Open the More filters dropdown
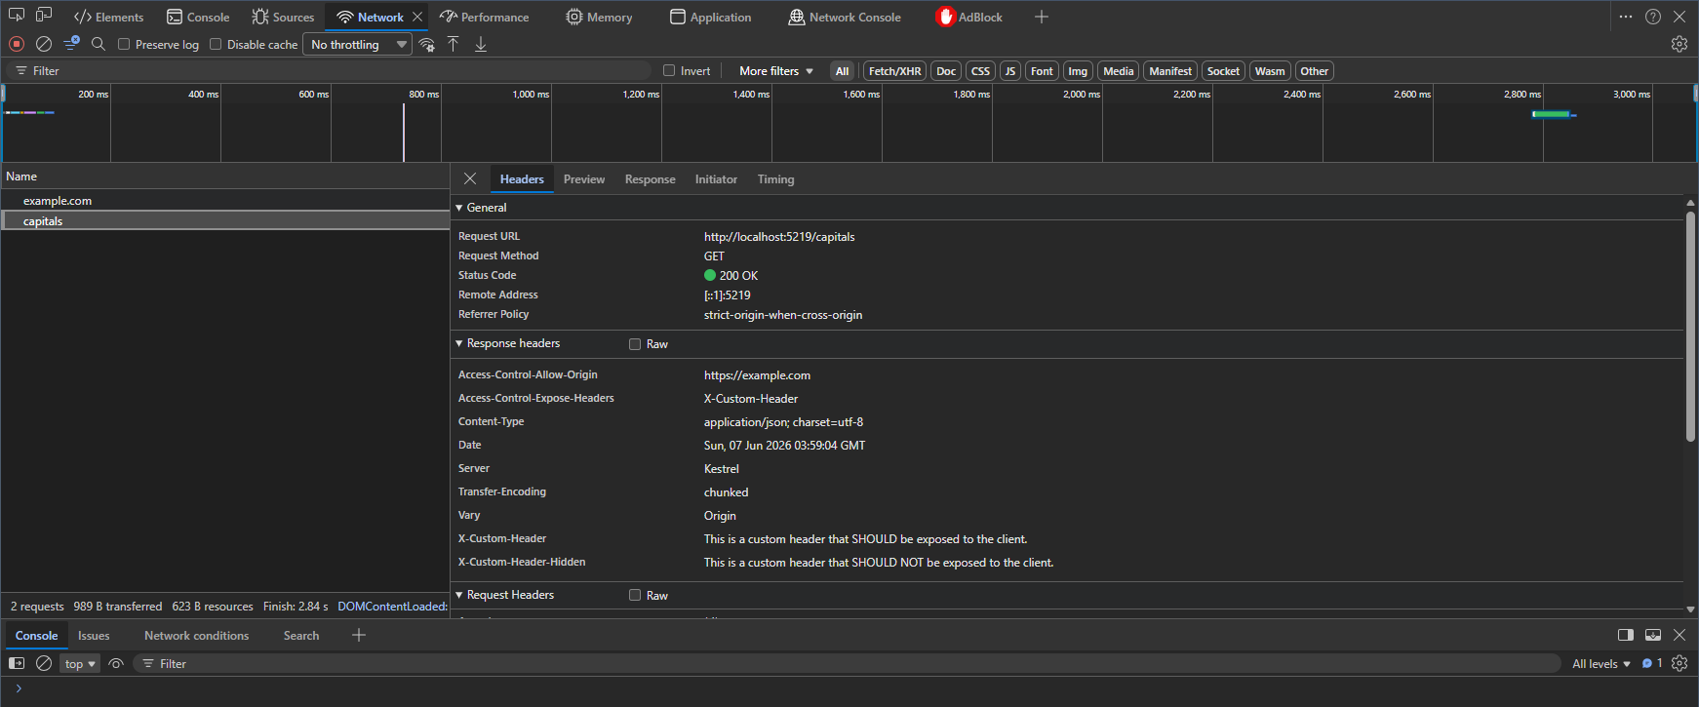1699x707 pixels. click(776, 71)
